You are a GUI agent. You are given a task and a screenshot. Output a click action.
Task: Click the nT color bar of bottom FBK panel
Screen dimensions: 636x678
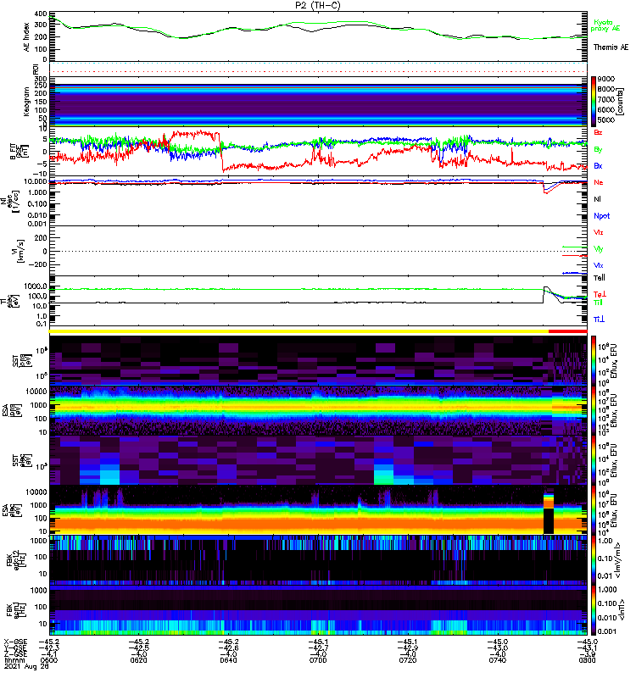tap(594, 610)
